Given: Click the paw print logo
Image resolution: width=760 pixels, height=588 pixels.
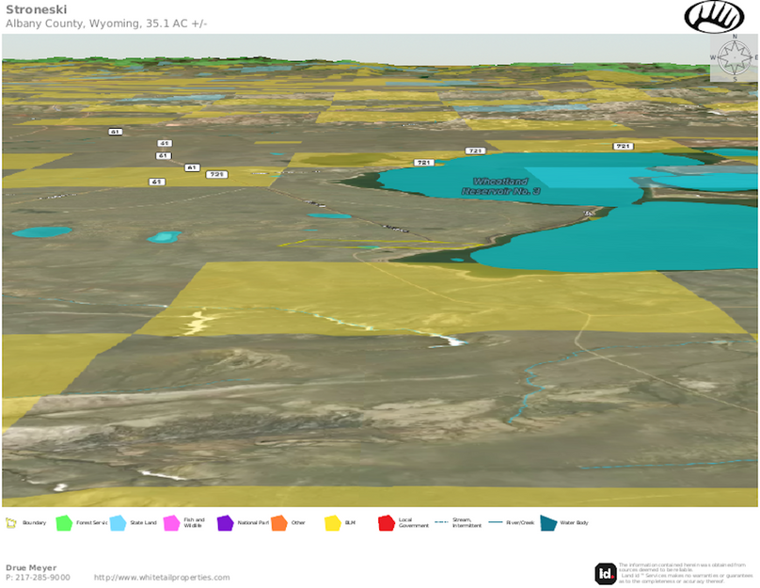Looking at the screenshot, I should pyautogui.click(x=714, y=16).
